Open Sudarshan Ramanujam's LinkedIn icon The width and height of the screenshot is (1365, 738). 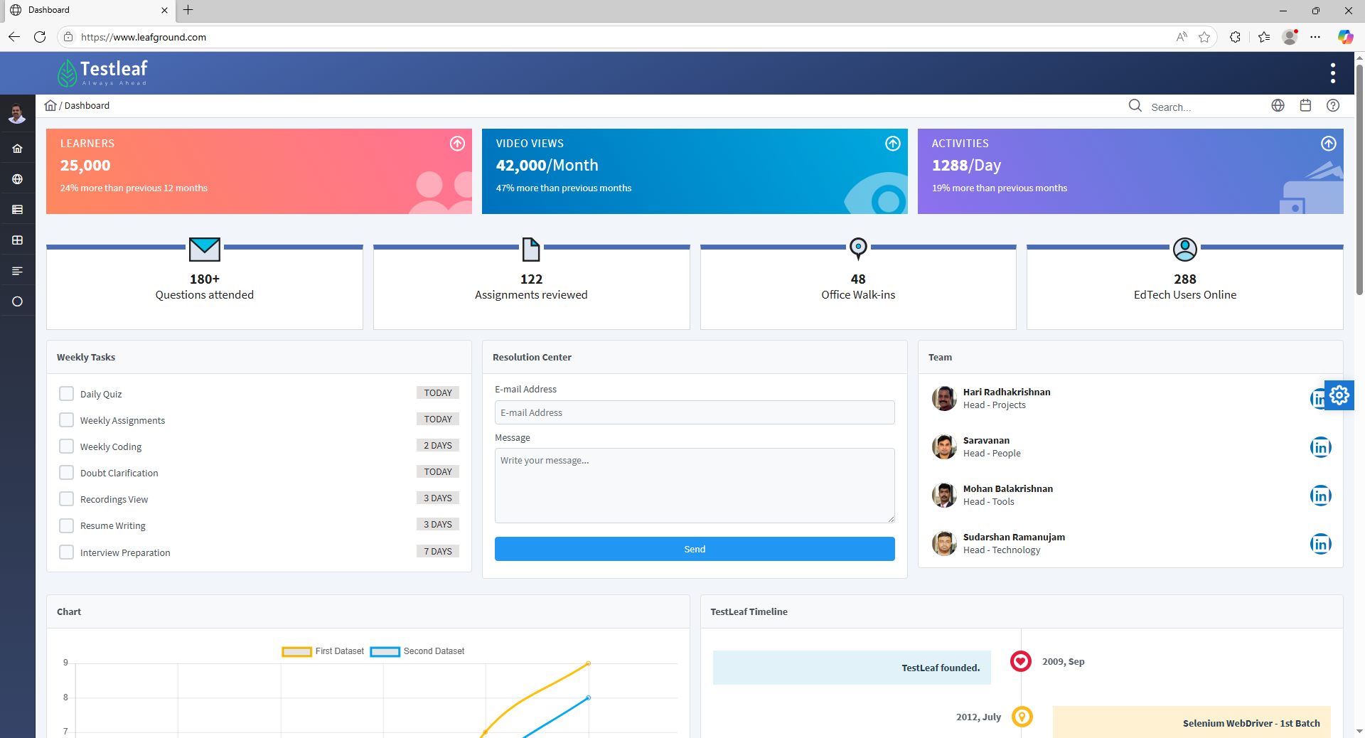pyautogui.click(x=1321, y=544)
